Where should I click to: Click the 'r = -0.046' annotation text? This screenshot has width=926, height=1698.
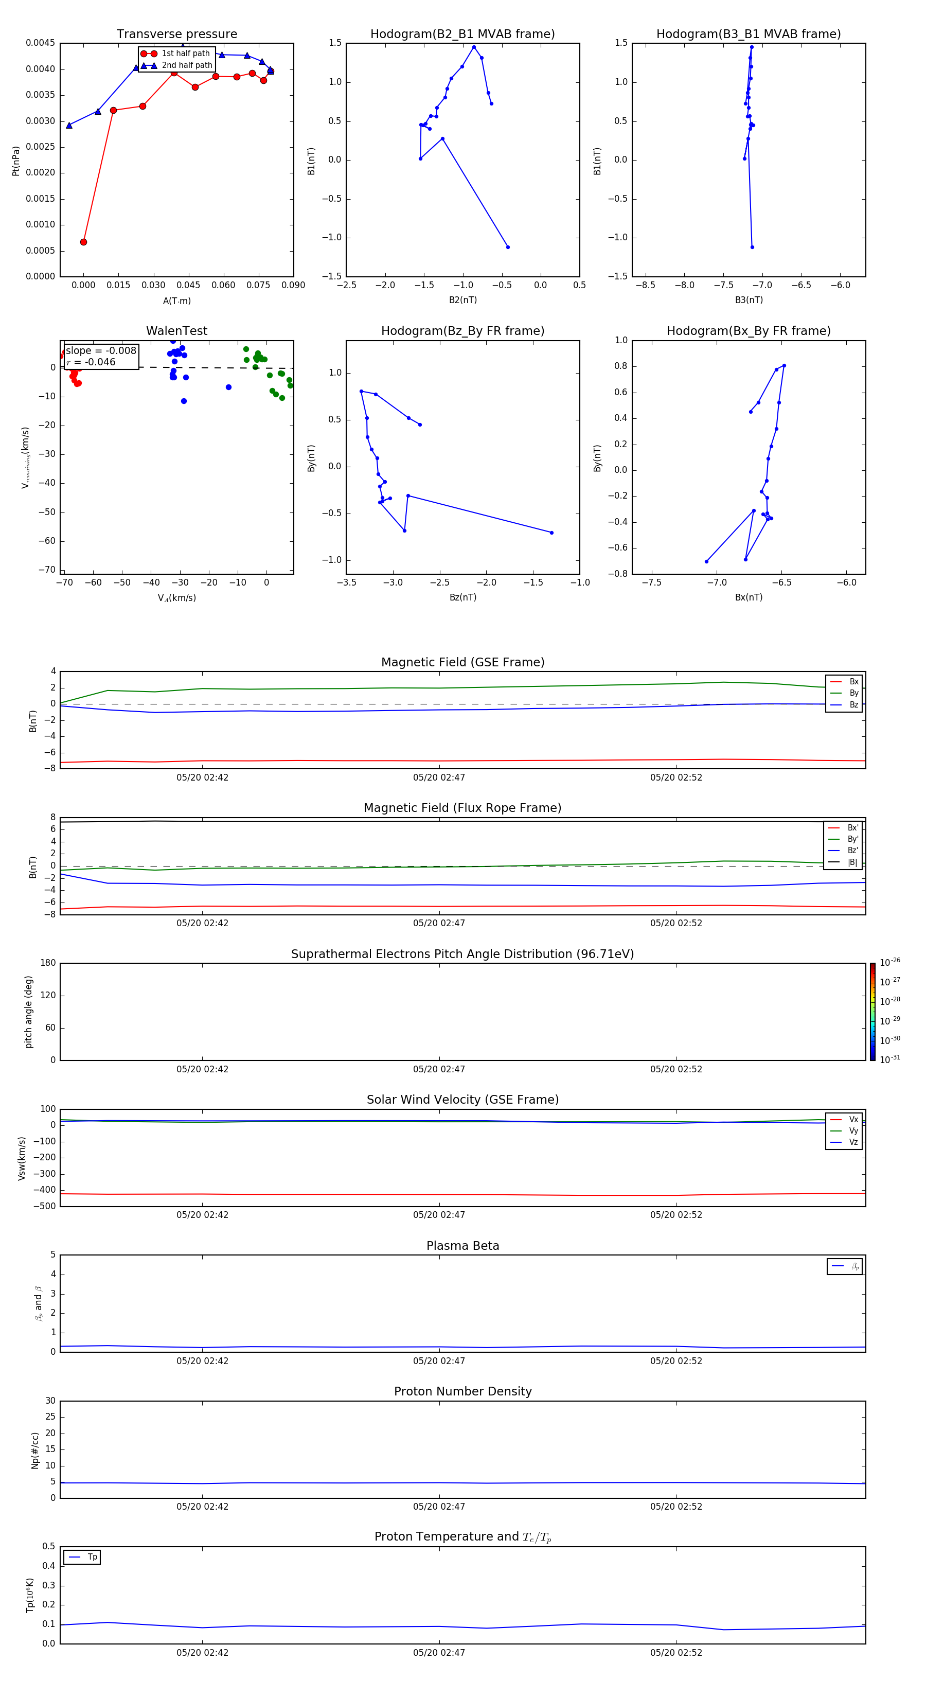click(91, 362)
